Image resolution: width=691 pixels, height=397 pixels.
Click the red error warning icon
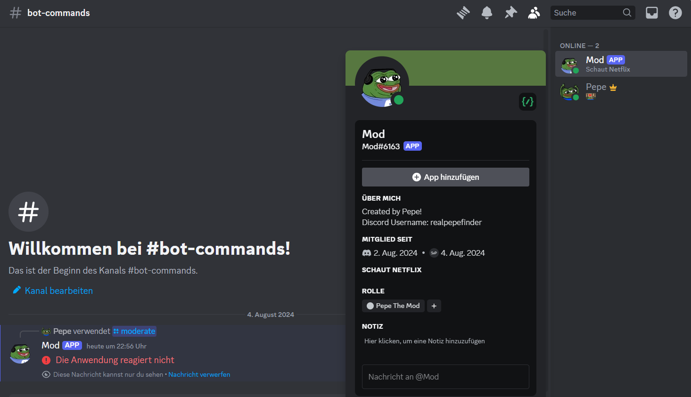46,360
